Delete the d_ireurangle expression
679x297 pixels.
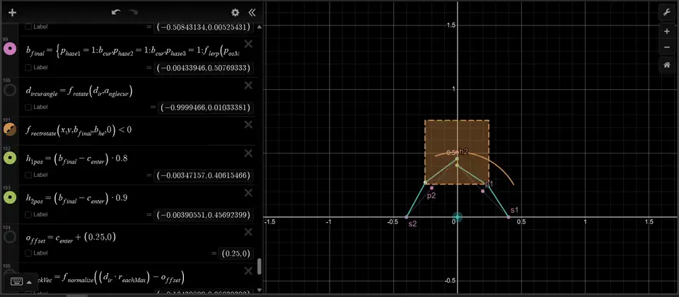(x=248, y=86)
